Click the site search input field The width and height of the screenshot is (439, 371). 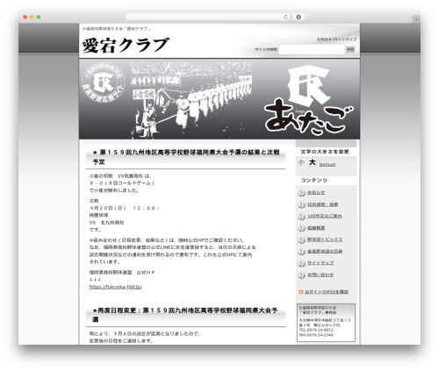coord(312,49)
